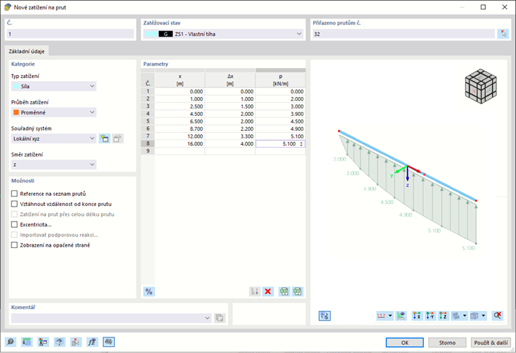
Task: Click the Přiřazeno prutům č. field
Action: tap(403, 34)
